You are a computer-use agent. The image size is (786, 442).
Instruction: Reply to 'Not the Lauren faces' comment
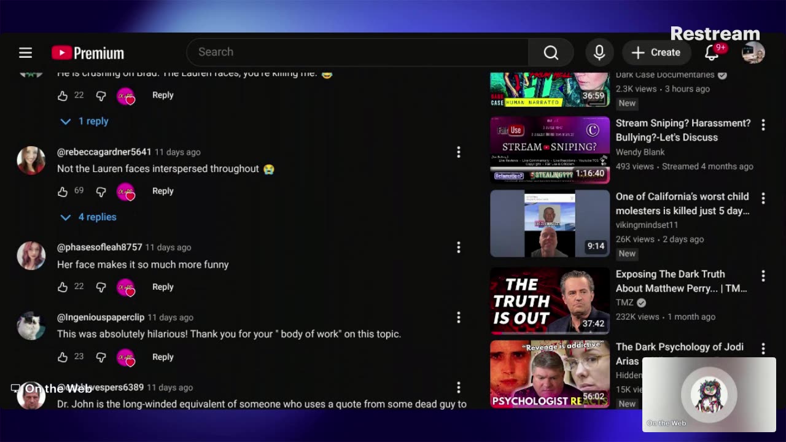pyautogui.click(x=163, y=191)
